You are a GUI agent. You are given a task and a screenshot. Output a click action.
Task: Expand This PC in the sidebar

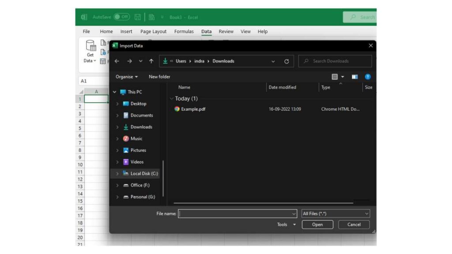point(116,92)
